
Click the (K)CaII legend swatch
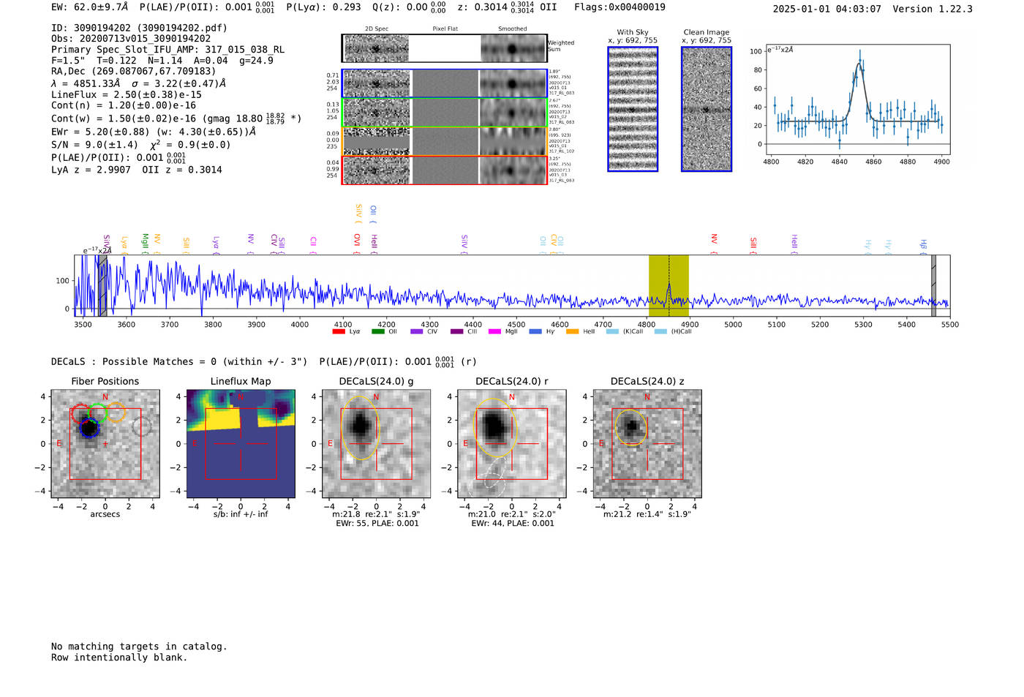click(612, 331)
